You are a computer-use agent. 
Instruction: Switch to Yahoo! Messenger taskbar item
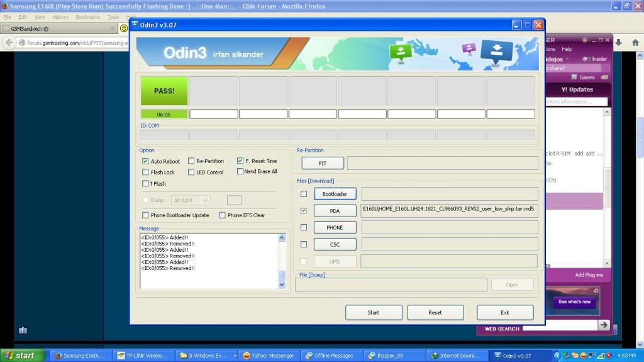click(x=269, y=356)
